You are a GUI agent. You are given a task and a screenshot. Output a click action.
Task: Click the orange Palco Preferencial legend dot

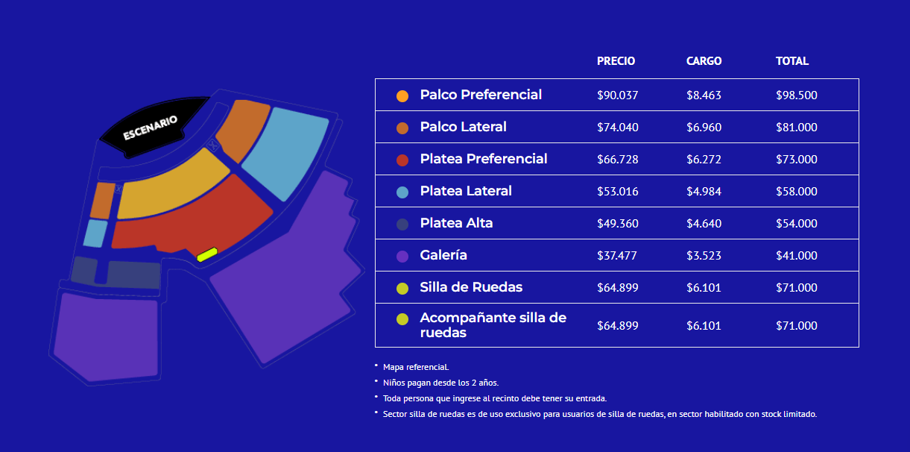[402, 96]
